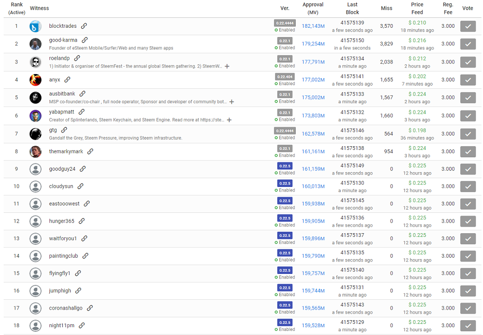The height and width of the screenshot is (335, 483).
Task: Open the link icon beside blocktrades
Action: tap(84, 26)
